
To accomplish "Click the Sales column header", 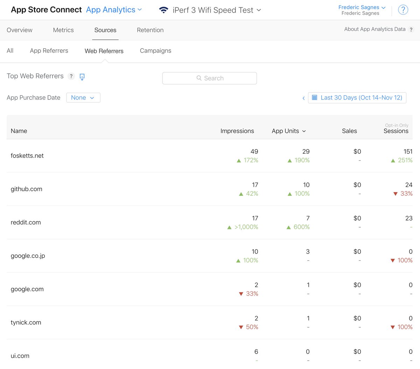I will pyautogui.click(x=349, y=131).
